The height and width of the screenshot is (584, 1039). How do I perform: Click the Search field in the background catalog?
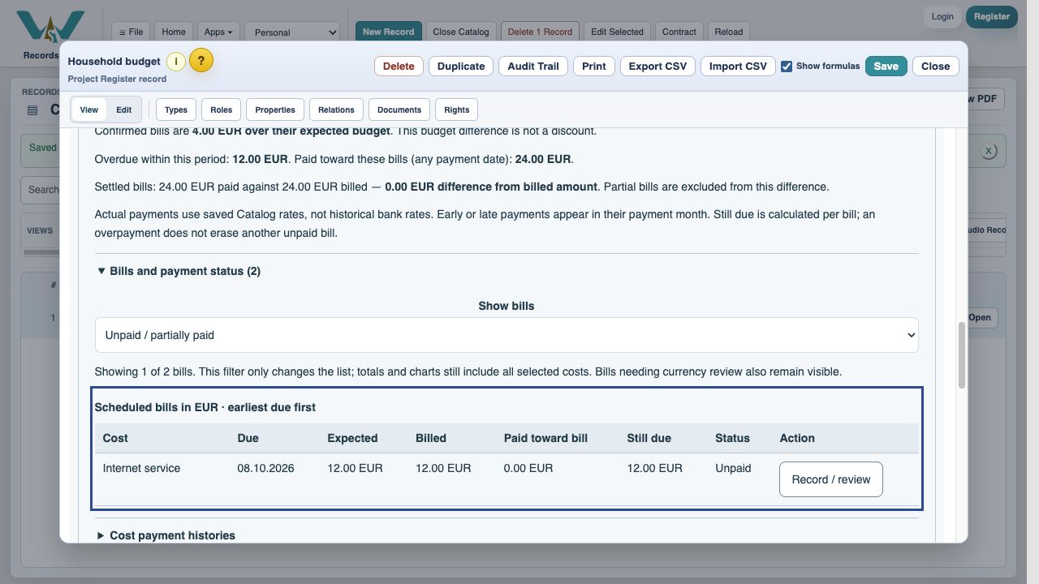pos(41,190)
